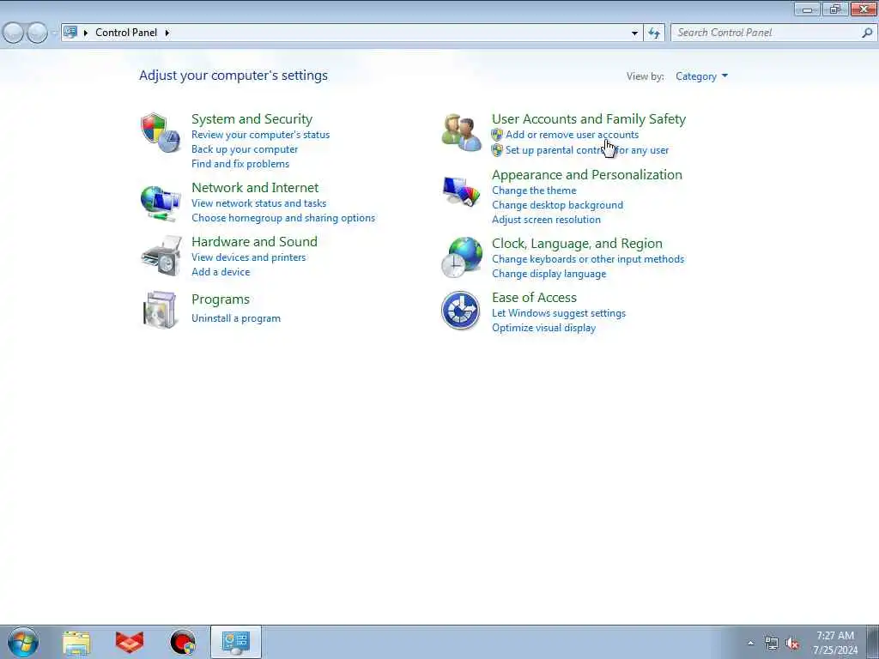This screenshot has height=659, width=879.
Task: Open Ease of Access circular icon
Action: point(460,311)
